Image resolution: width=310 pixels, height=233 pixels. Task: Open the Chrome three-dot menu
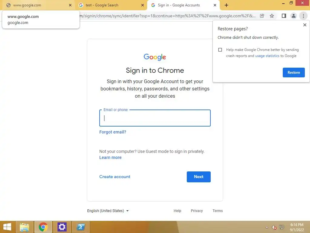click(x=303, y=16)
